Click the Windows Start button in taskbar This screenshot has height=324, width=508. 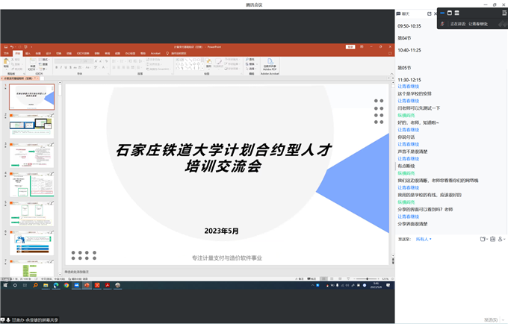tap(4, 285)
